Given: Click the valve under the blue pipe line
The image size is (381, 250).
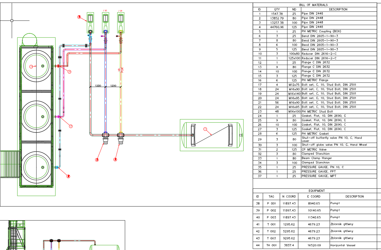Looking at the screenshot, I should tap(105, 137).
